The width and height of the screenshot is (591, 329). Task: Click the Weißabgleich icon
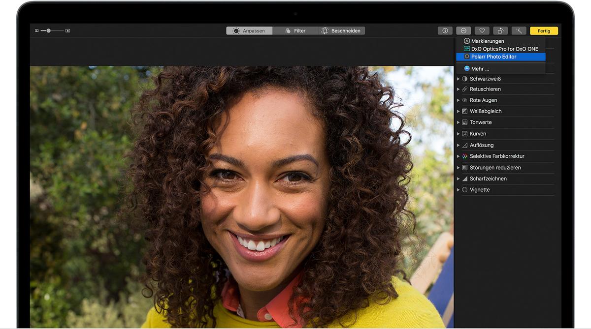(x=464, y=111)
